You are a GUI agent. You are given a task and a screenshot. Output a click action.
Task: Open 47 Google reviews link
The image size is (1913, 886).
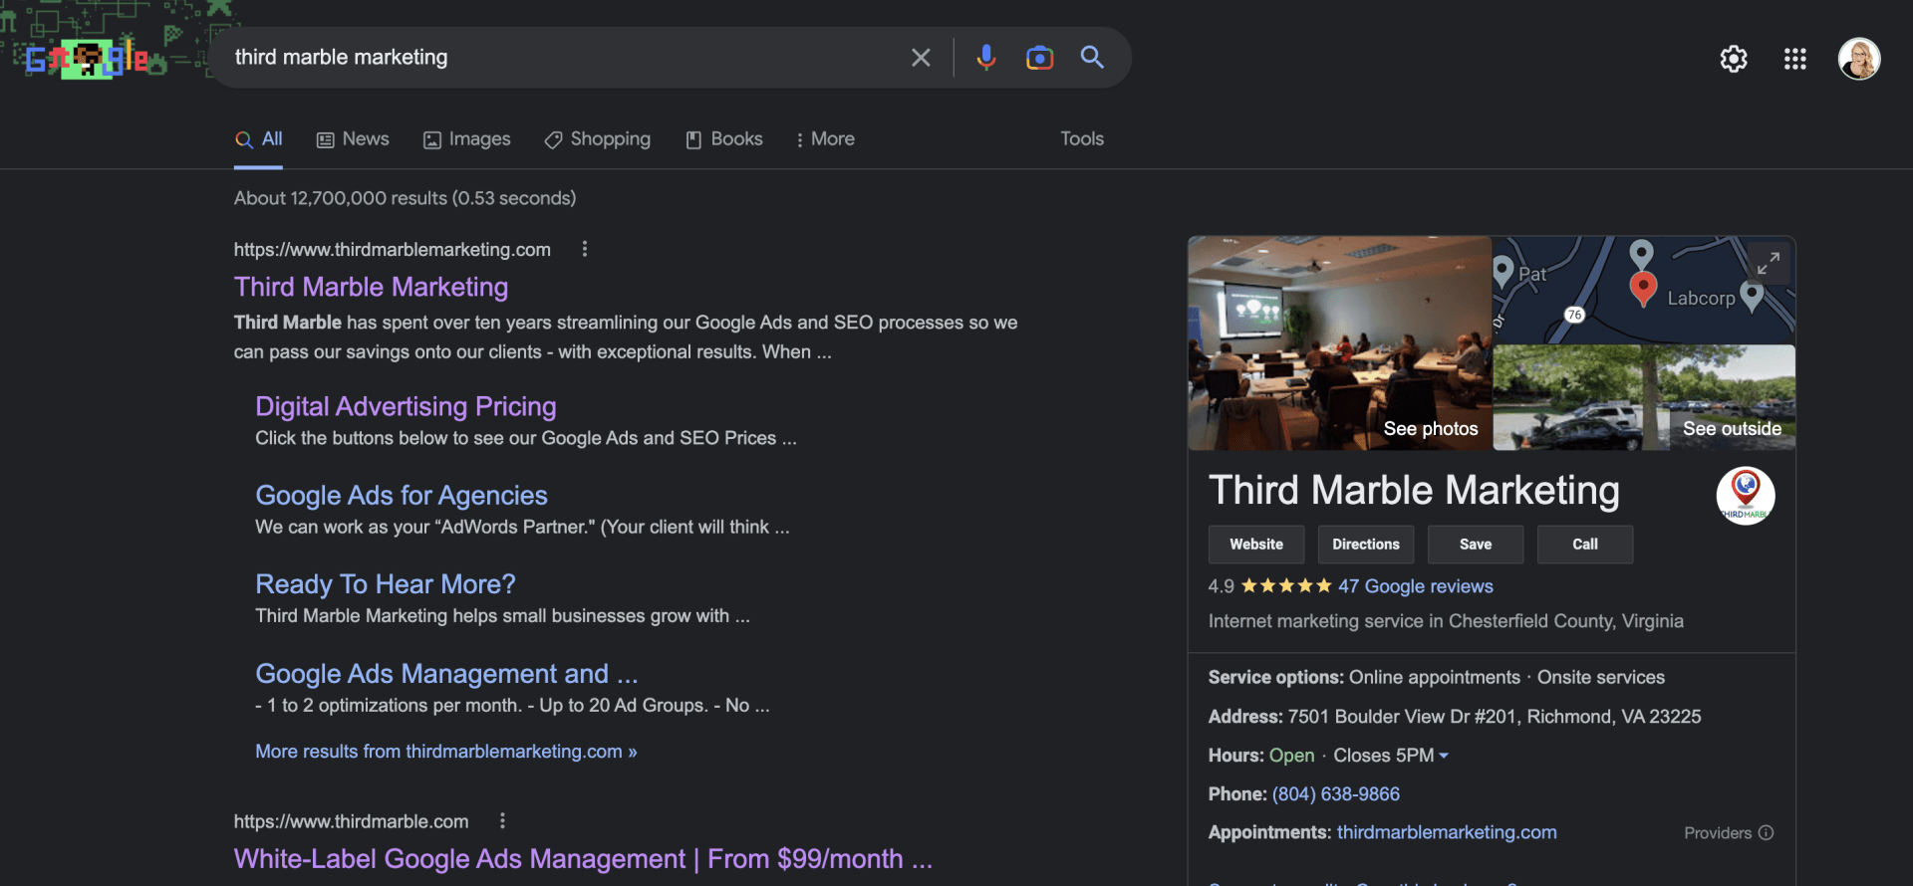coord(1415,586)
